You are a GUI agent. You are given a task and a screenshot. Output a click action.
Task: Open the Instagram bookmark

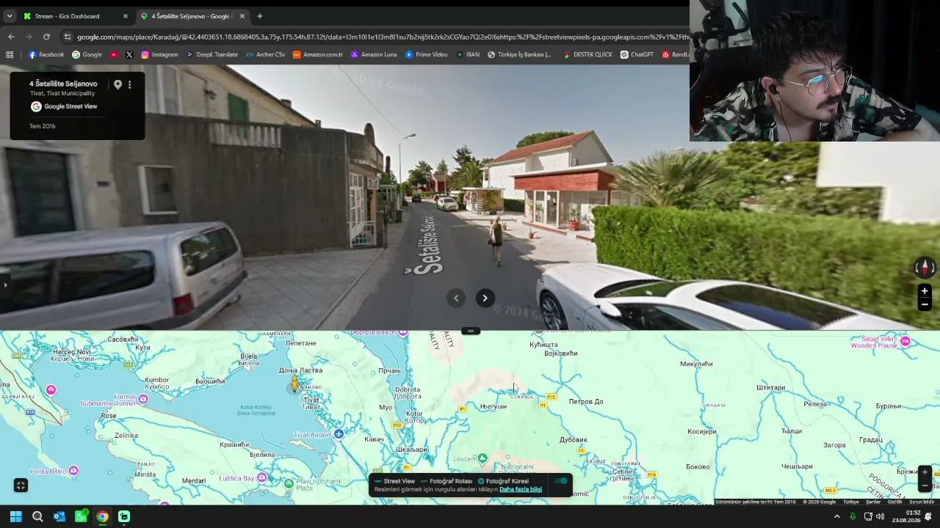[159, 54]
